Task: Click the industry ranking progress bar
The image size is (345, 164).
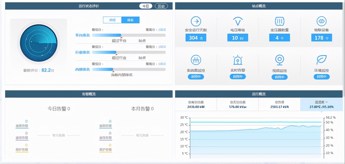Action: (x=129, y=52)
